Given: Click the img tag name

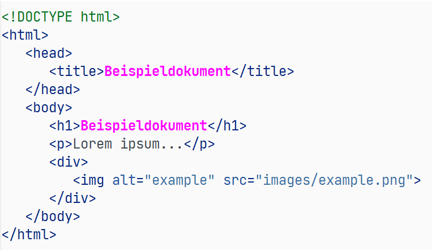Looking at the screenshot, I should (92, 180).
